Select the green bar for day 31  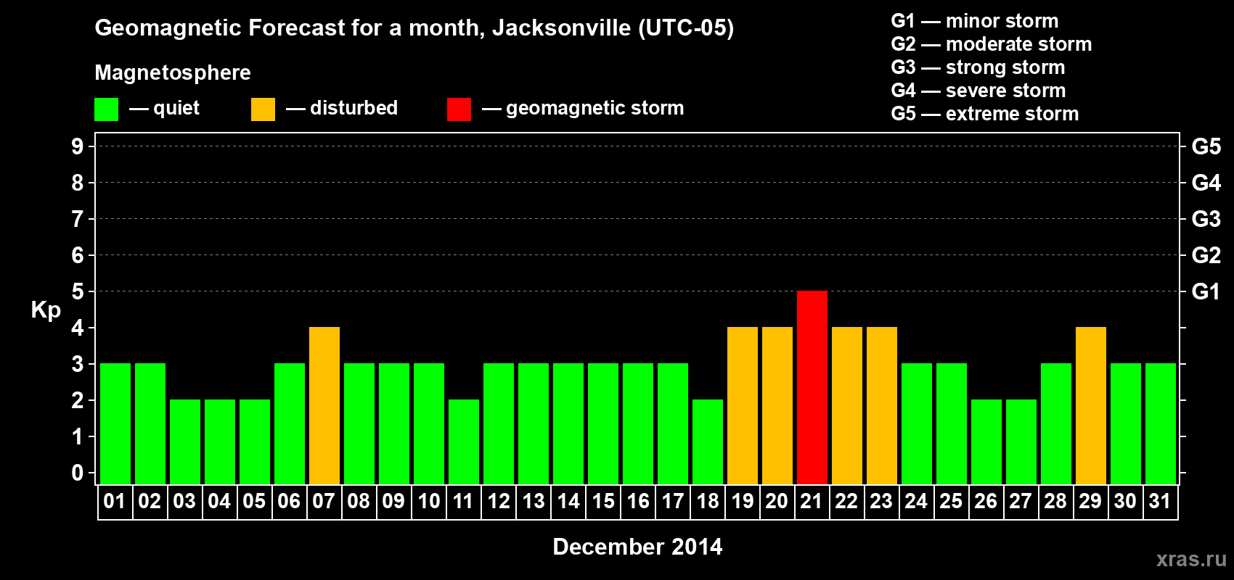[x=1161, y=423]
